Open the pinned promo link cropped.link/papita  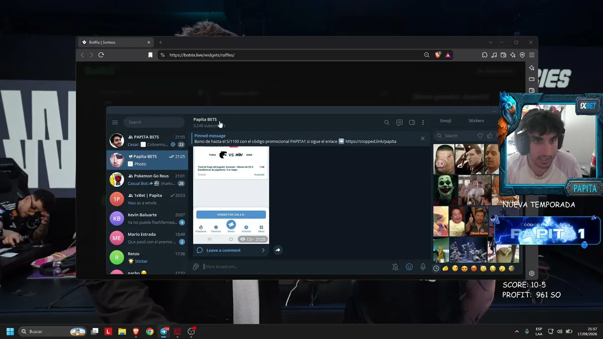coord(371,141)
